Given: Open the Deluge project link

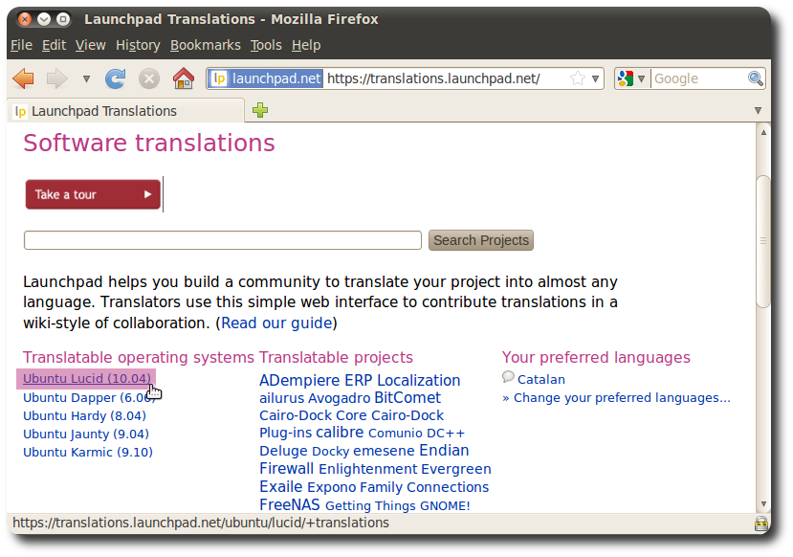Looking at the screenshot, I should (283, 451).
